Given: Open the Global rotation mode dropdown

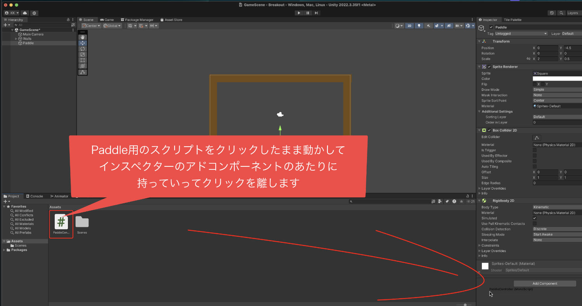Looking at the screenshot, I should (112, 26).
